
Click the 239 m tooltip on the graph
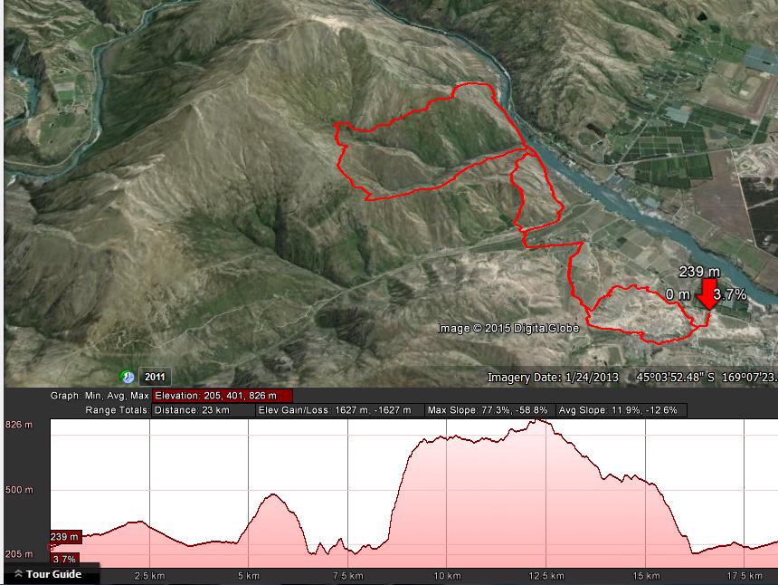pyautogui.click(x=65, y=537)
